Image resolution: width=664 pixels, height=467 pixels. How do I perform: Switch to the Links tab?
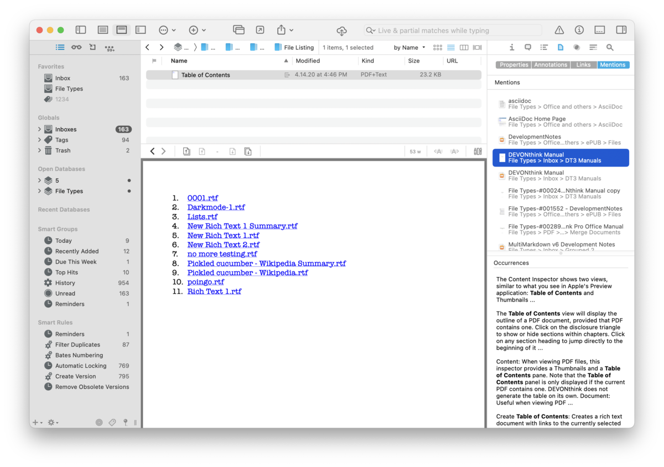[583, 65]
